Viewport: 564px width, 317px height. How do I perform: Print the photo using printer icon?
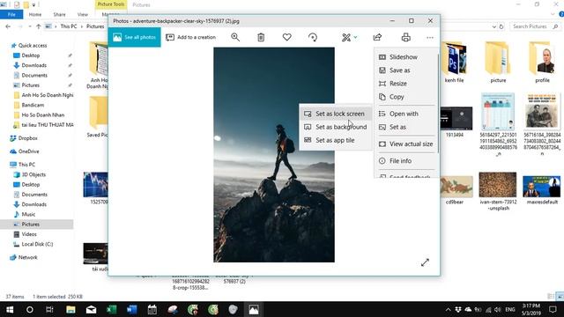[x=405, y=37]
